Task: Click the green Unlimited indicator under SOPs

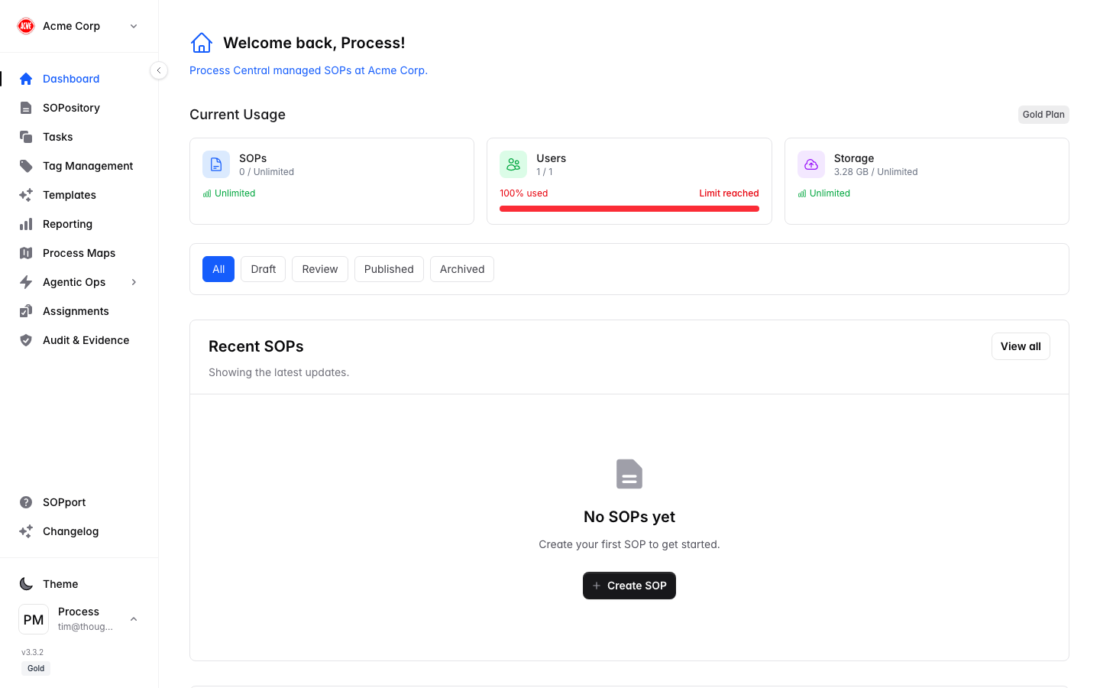Action: click(x=229, y=193)
